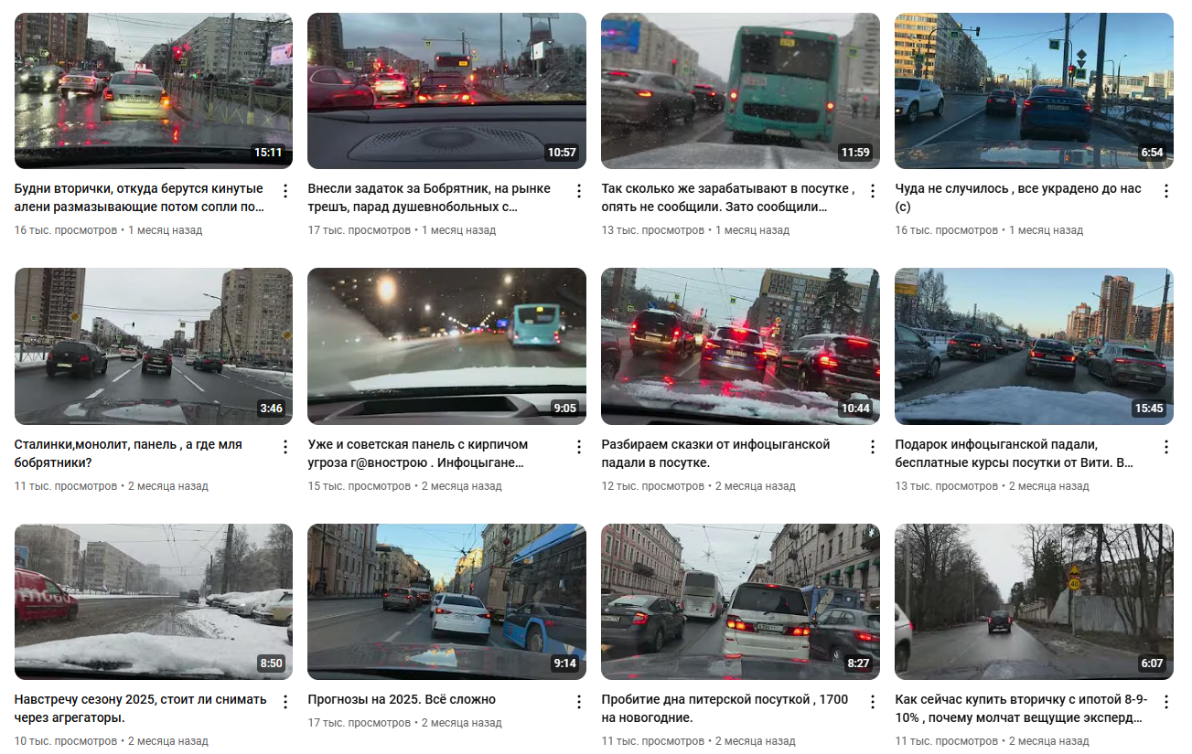Open more actions for "Будни вторички" video

[285, 191]
